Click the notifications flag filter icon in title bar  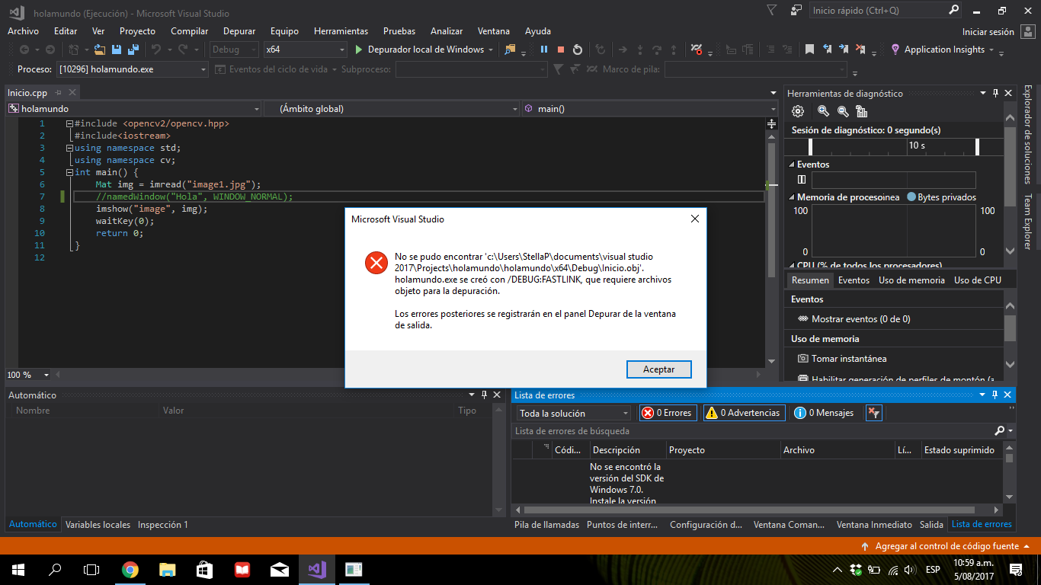tap(772, 11)
